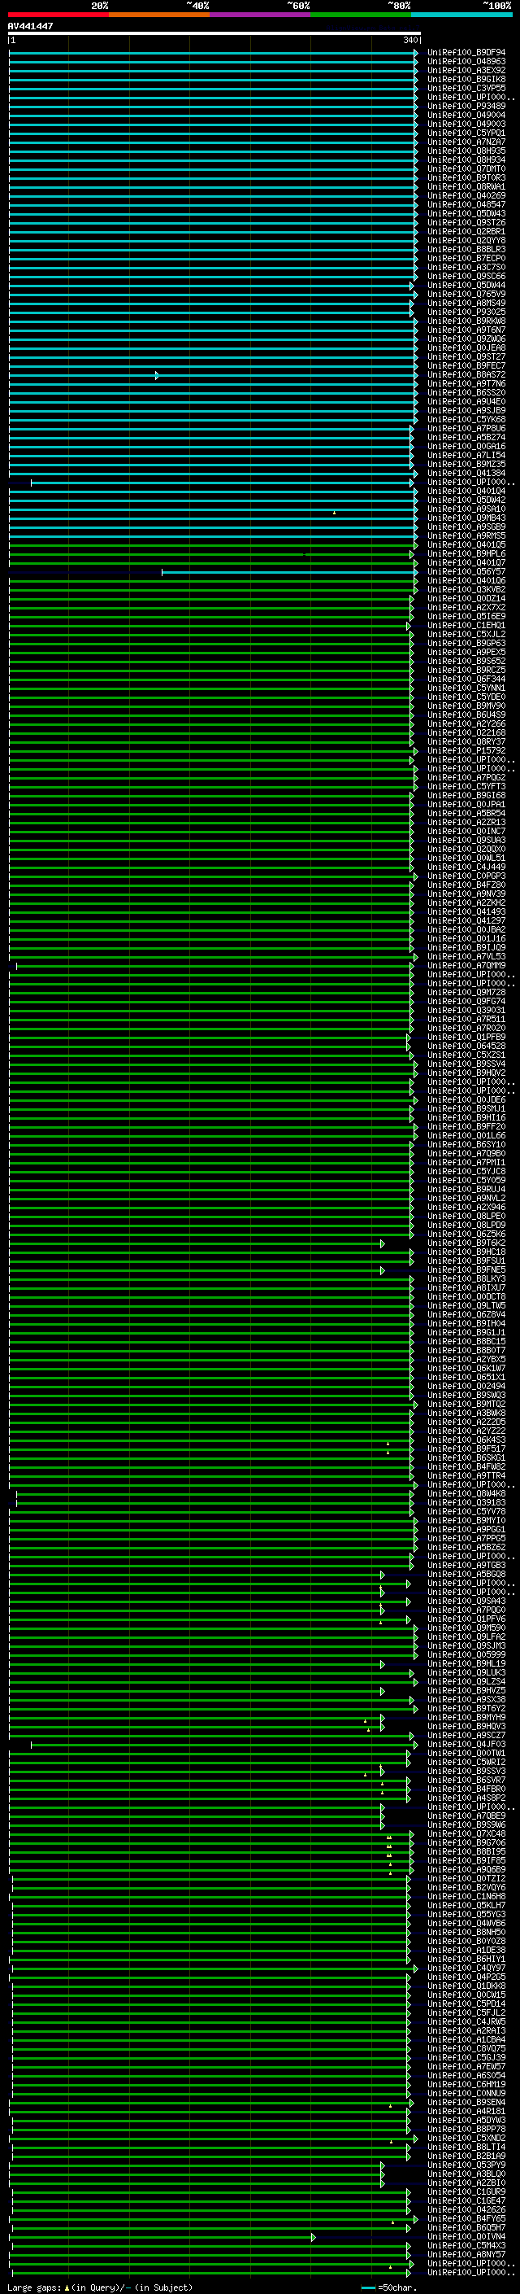Select label UniRef100_A9SA10
520x2294 pixels.
(x=466, y=509)
